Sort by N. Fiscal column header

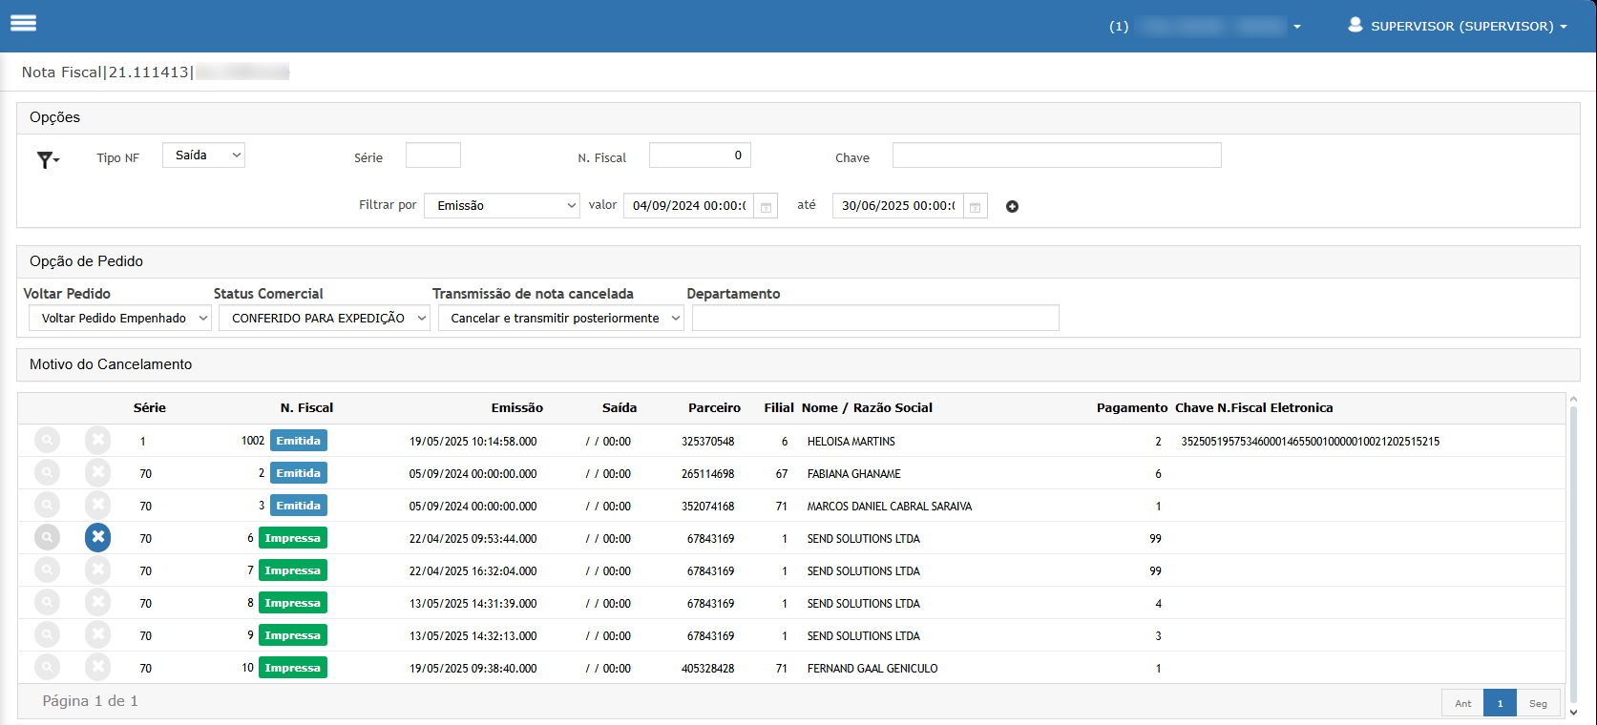click(x=306, y=407)
